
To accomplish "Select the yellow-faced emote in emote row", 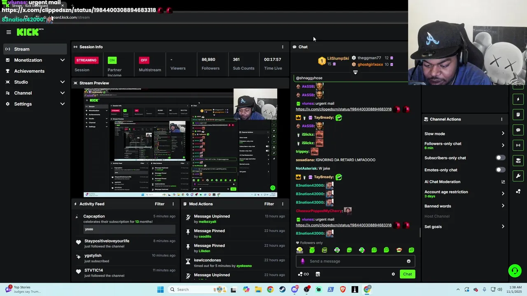I will 300,250.
